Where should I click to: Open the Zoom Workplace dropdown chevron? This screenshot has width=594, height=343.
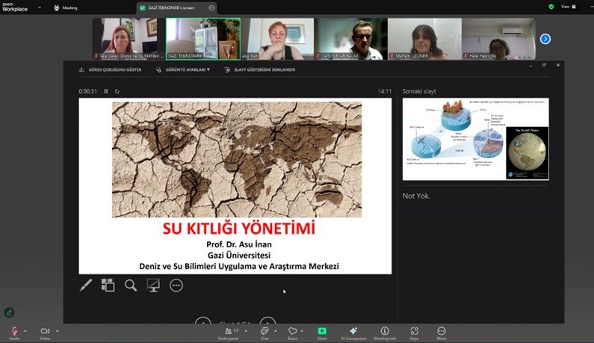point(40,7)
